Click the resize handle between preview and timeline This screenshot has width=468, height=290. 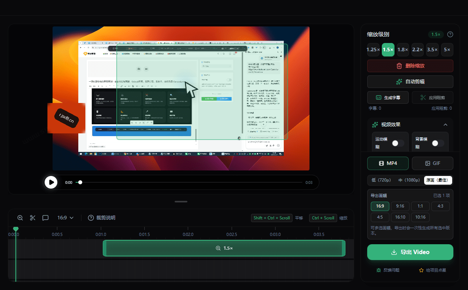181,202
